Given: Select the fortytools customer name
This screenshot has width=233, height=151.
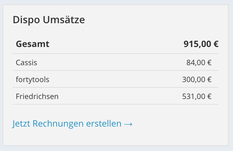Looking at the screenshot, I should pyautogui.click(x=32, y=80).
